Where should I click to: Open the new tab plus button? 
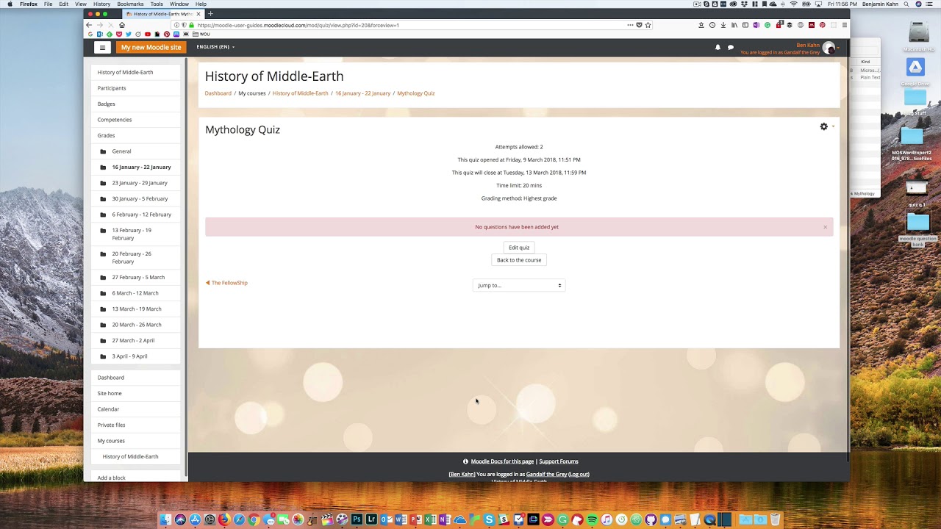pos(210,13)
